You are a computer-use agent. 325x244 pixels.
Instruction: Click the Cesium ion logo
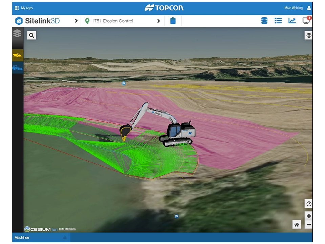(x=41, y=229)
